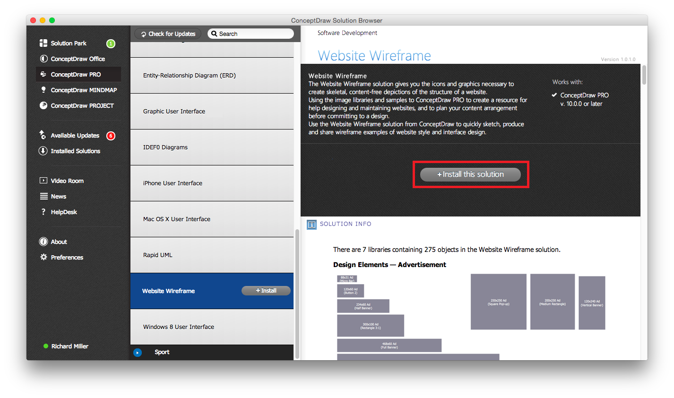Click the green Solution Park badge 1
Screen dimensions: 674x398
click(111, 43)
